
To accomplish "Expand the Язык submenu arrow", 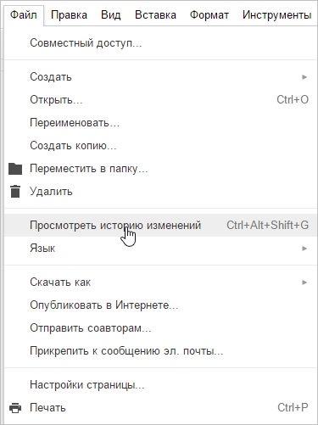I will 304,249.
